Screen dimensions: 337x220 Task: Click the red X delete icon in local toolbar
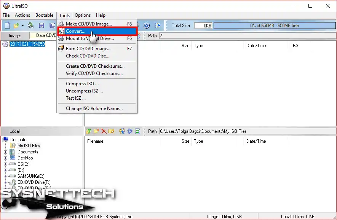point(104,131)
